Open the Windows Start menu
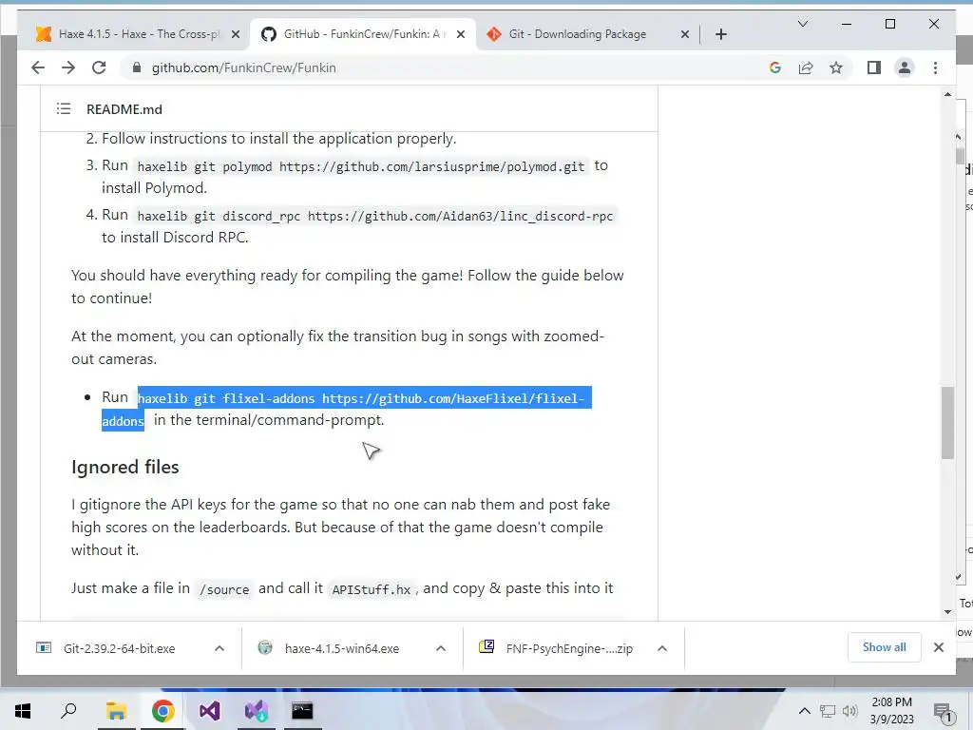The height and width of the screenshot is (730, 973). coord(23,711)
